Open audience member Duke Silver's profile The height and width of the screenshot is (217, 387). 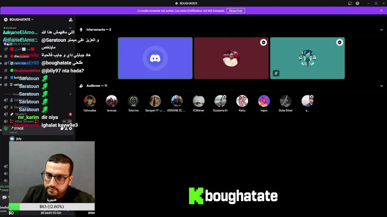point(286,103)
